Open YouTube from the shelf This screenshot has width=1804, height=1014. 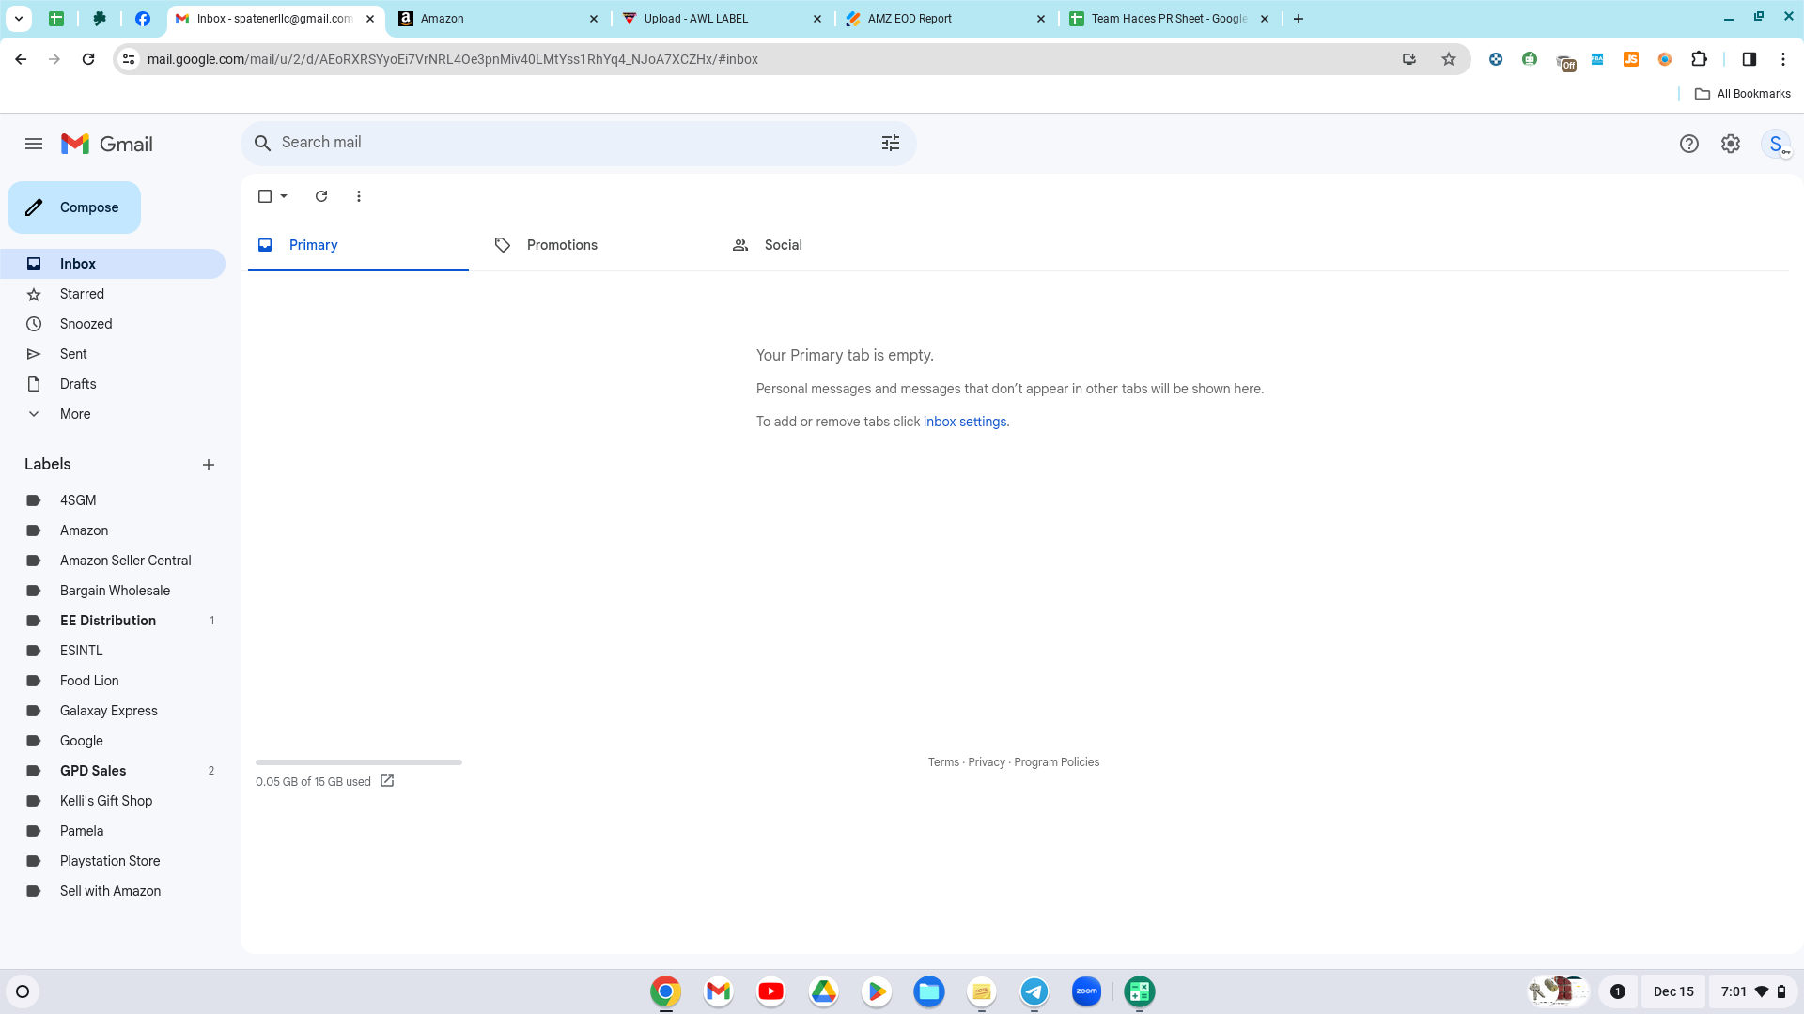[x=770, y=991]
